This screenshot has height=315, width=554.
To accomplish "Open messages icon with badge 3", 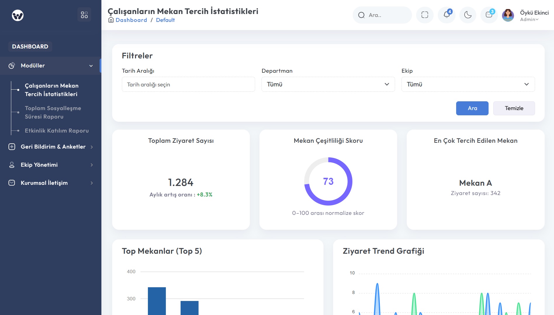I will [x=489, y=15].
